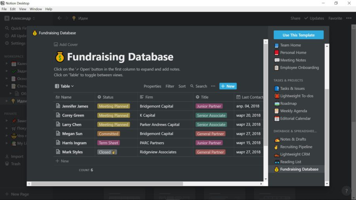Click the Closed status tag for Mark Styles
The width and height of the screenshot is (356, 200).
[107, 152]
